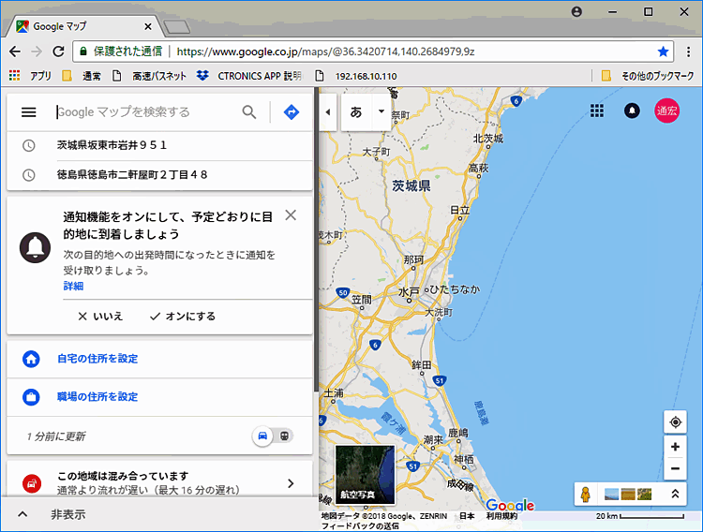Open the Chrome three-dot menu
The height and width of the screenshot is (532, 703).
[x=688, y=52]
